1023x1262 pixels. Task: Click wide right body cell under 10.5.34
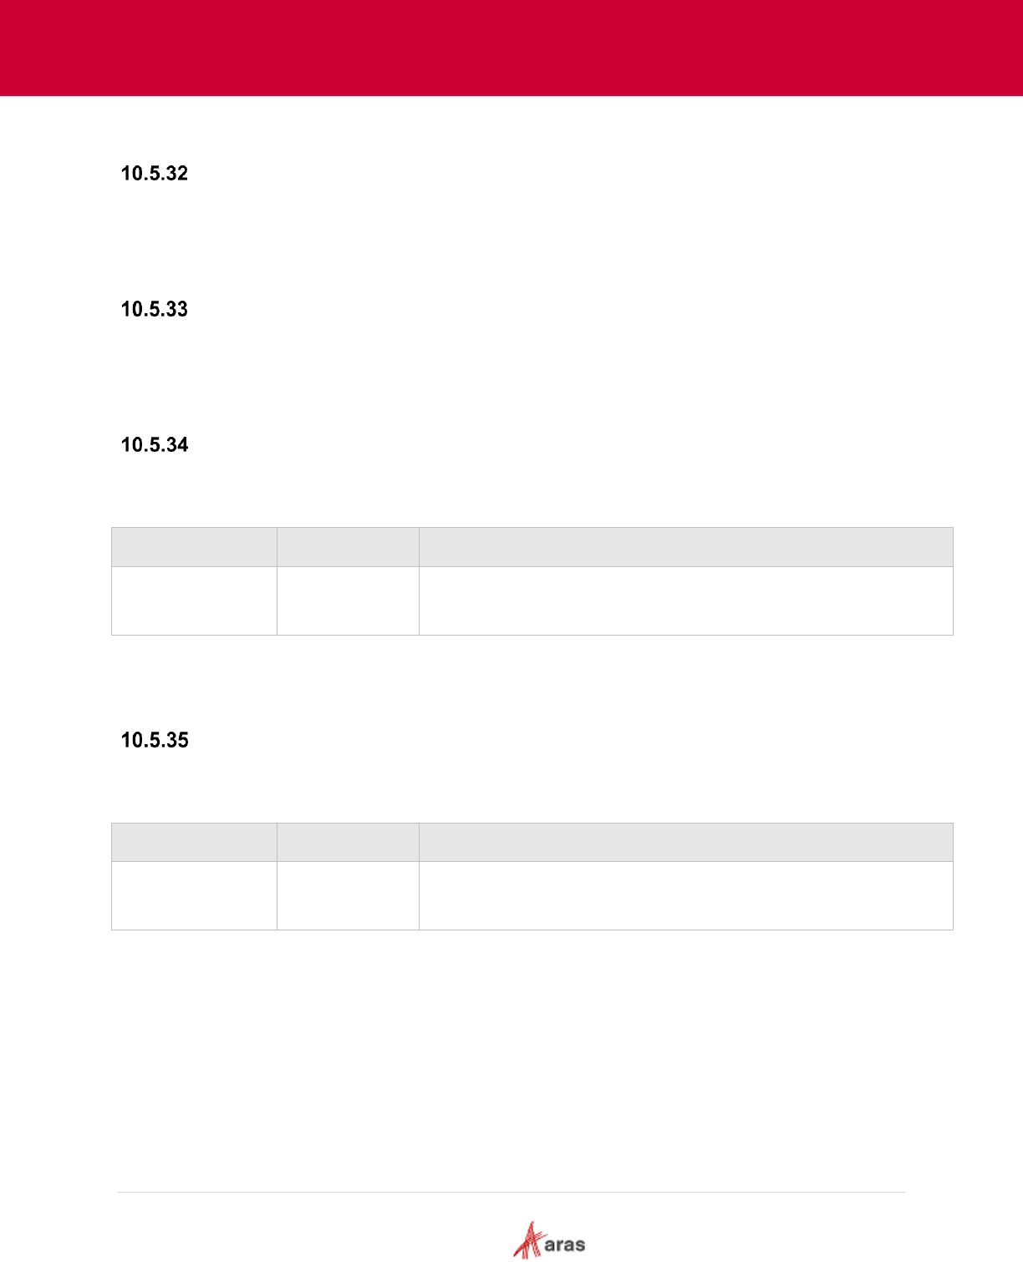pyautogui.click(x=685, y=601)
